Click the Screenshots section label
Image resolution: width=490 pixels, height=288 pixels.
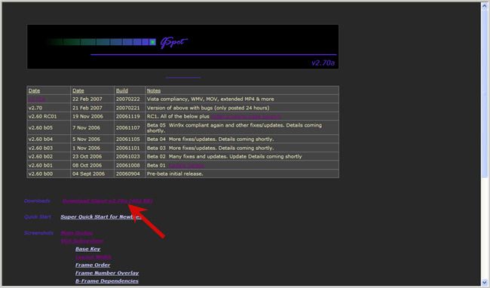[38, 233]
